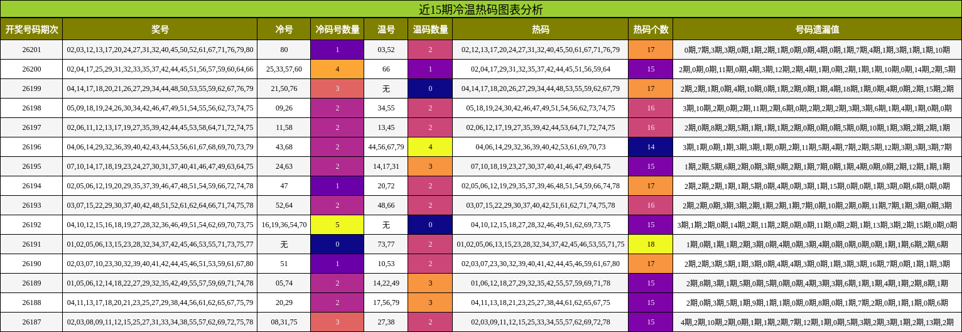Screen dimensions: 962x332
Task: Click cold numbers 21,50,76
Action: click(284, 88)
